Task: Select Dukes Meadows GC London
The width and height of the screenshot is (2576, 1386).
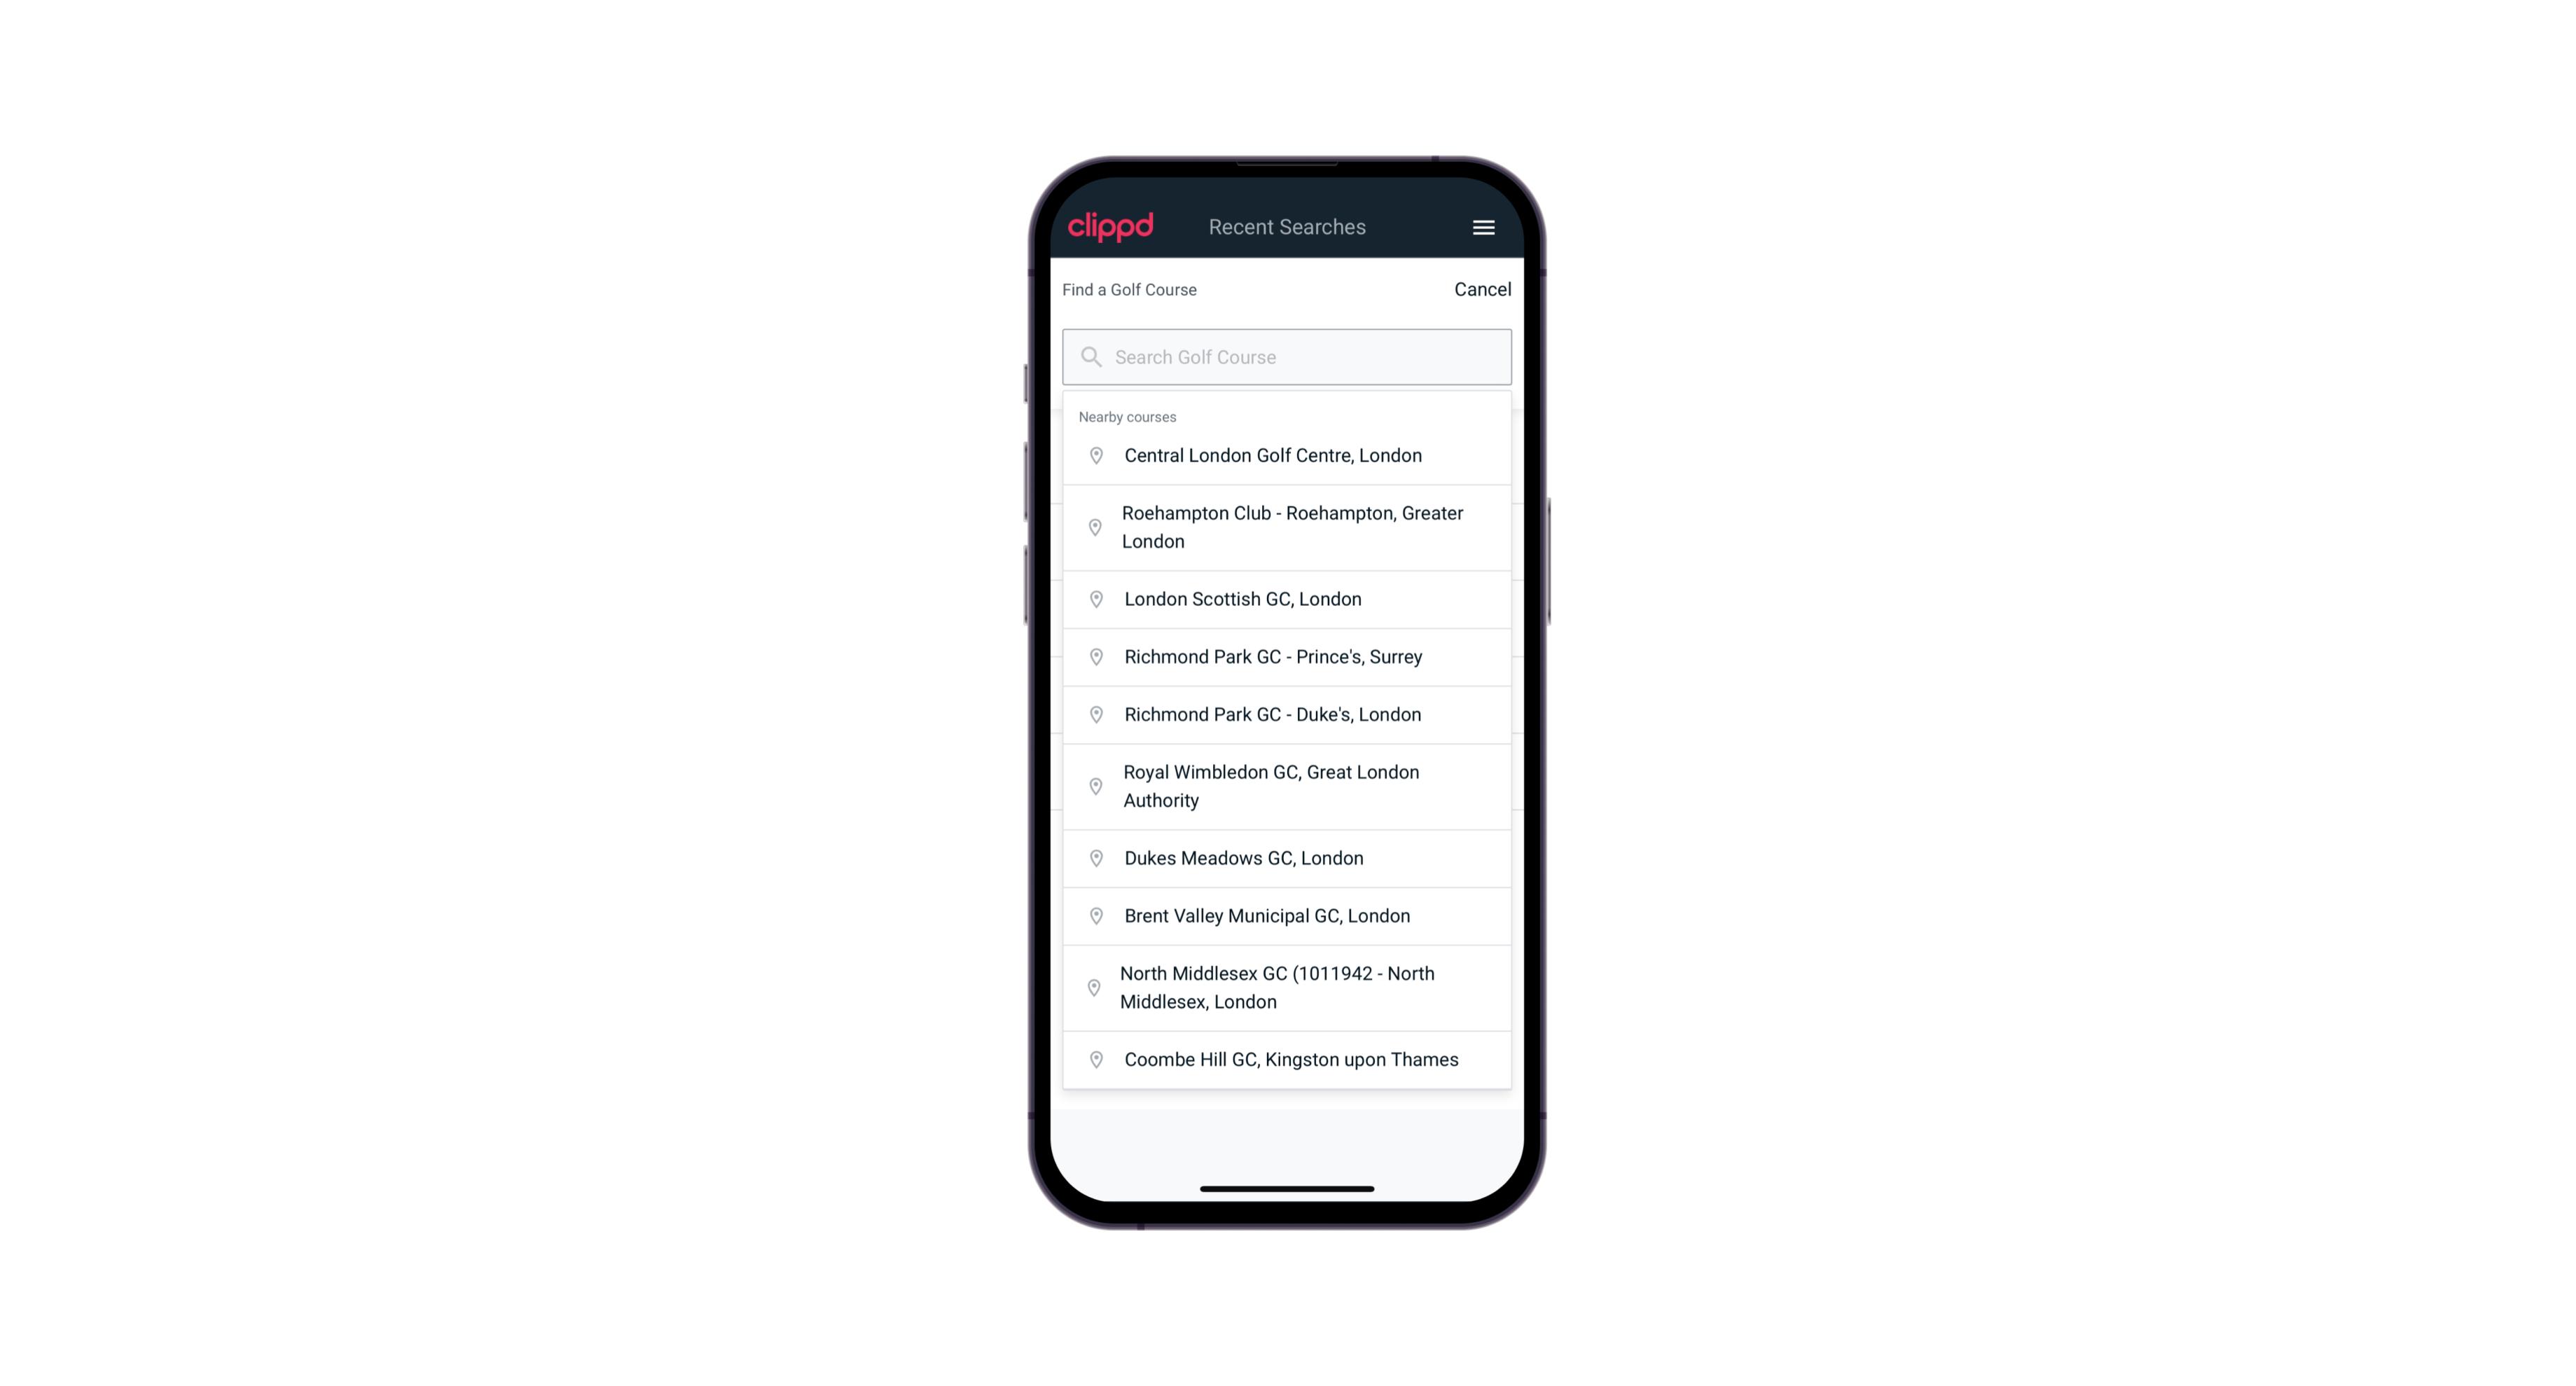Action: coord(1287,857)
